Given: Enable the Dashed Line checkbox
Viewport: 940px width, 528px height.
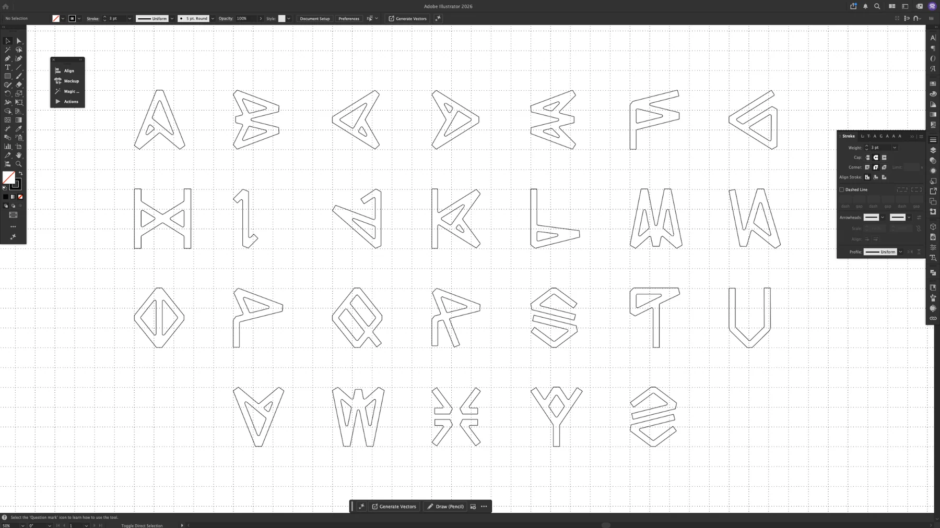Looking at the screenshot, I should click(x=842, y=190).
